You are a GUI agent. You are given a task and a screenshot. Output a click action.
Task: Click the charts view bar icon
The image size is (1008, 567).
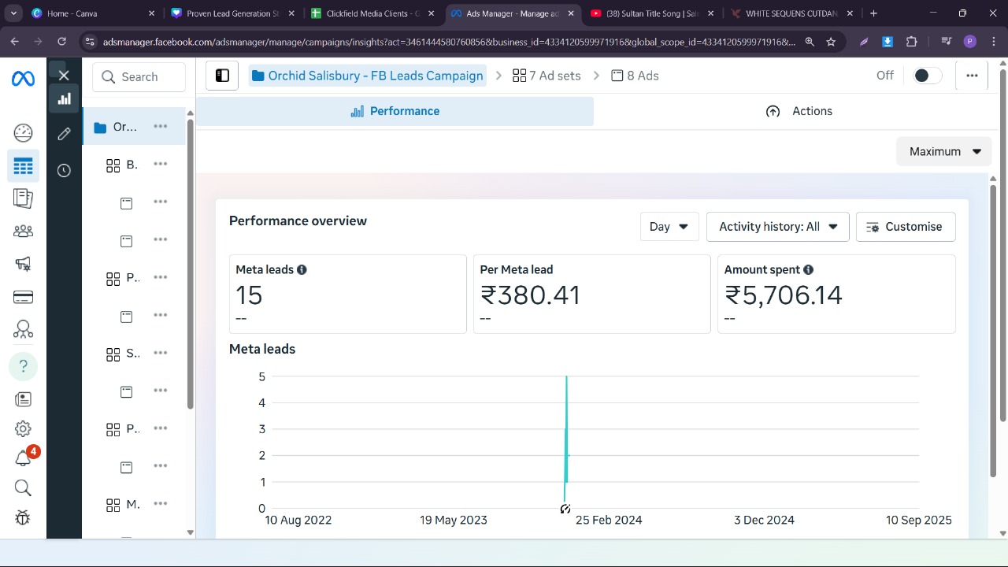(64, 98)
